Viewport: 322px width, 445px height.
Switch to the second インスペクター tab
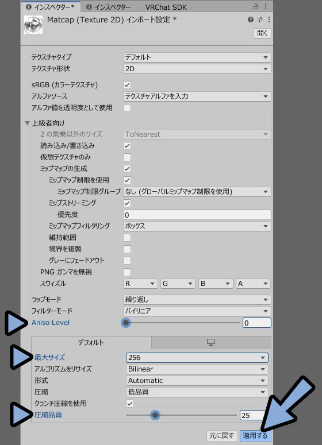pos(108,7)
